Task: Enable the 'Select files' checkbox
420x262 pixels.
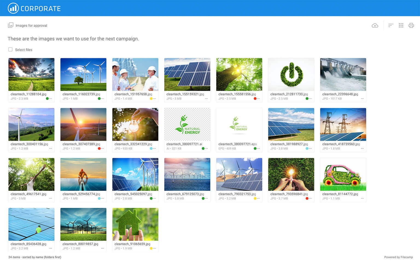Action: coord(10,49)
